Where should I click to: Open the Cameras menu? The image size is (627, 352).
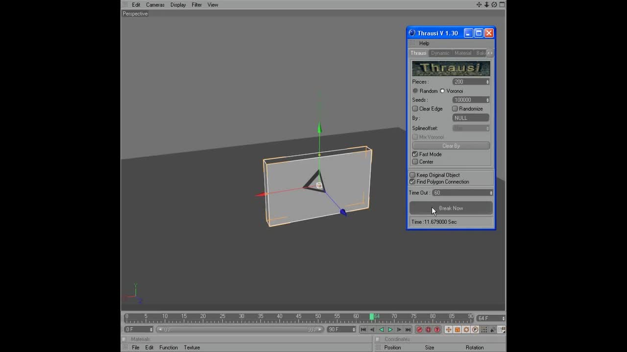(x=155, y=4)
